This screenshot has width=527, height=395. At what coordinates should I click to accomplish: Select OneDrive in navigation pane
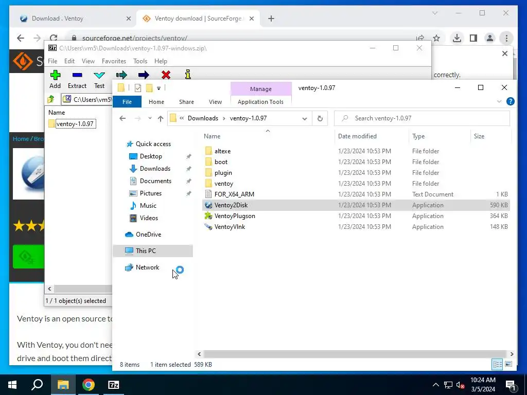148,235
